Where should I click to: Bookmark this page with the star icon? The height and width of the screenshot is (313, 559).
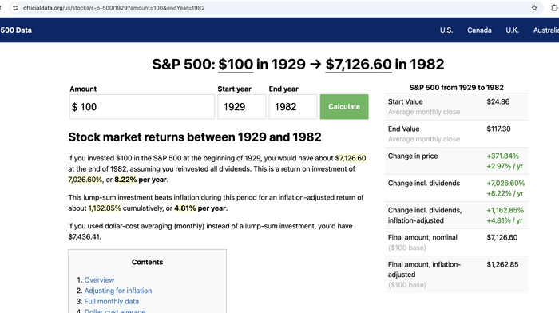pyautogui.click(x=534, y=8)
